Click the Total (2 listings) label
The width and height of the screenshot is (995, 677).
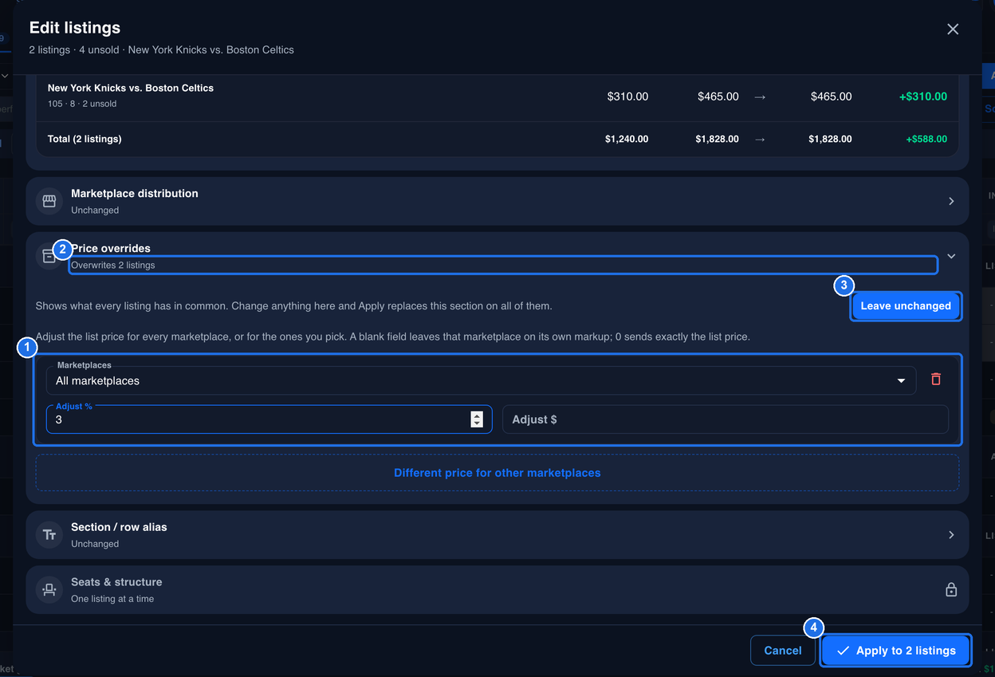[85, 139]
